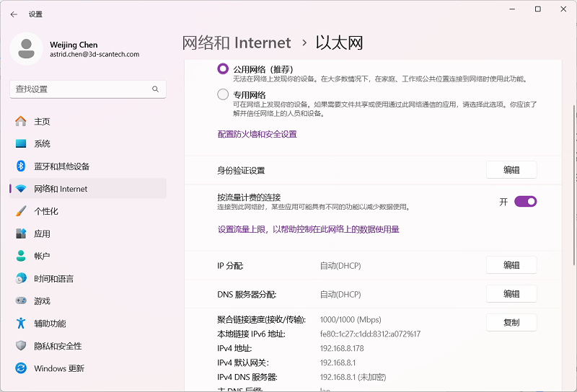Open 帐户 in the sidebar
The height and width of the screenshot is (392, 577).
click(x=88, y=256)
